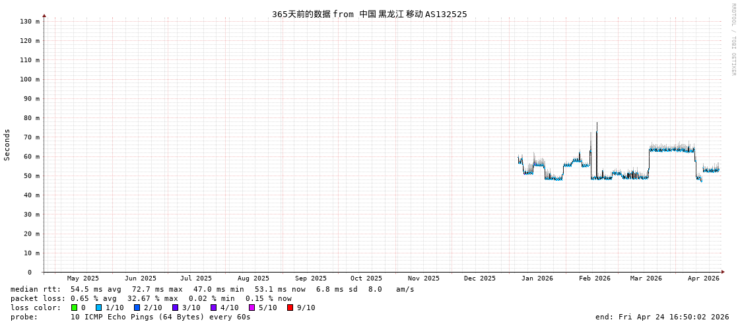The width and height of the screenshot is (740, 326).
Task: Click the arrow atop the y-axis
Action: (44, 15)
